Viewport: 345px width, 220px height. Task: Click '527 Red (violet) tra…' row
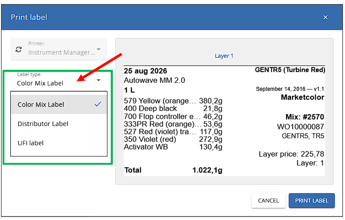pyautogui.click(x=173, y=131)
